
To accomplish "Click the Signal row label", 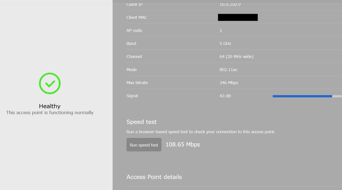I will [x=132, y=96].
